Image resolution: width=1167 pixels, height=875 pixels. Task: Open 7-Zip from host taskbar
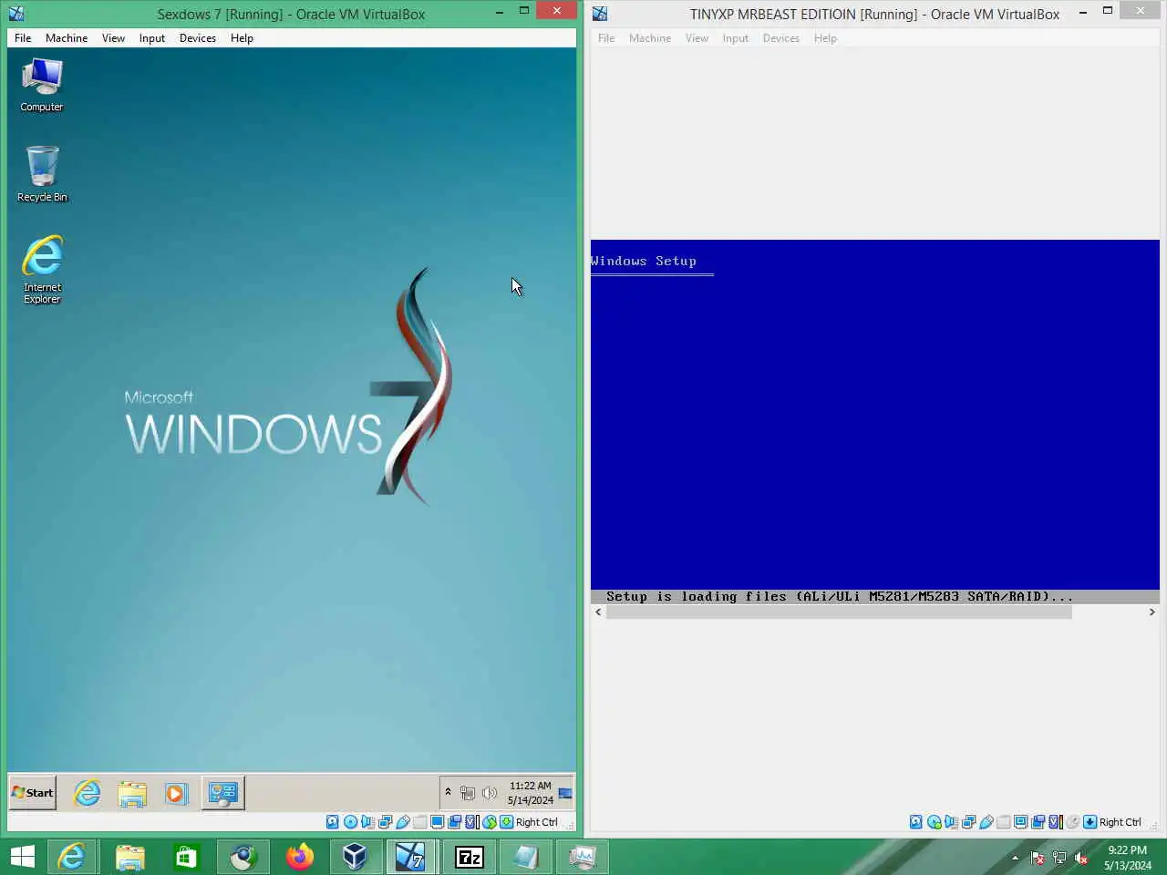pos(469,857)
